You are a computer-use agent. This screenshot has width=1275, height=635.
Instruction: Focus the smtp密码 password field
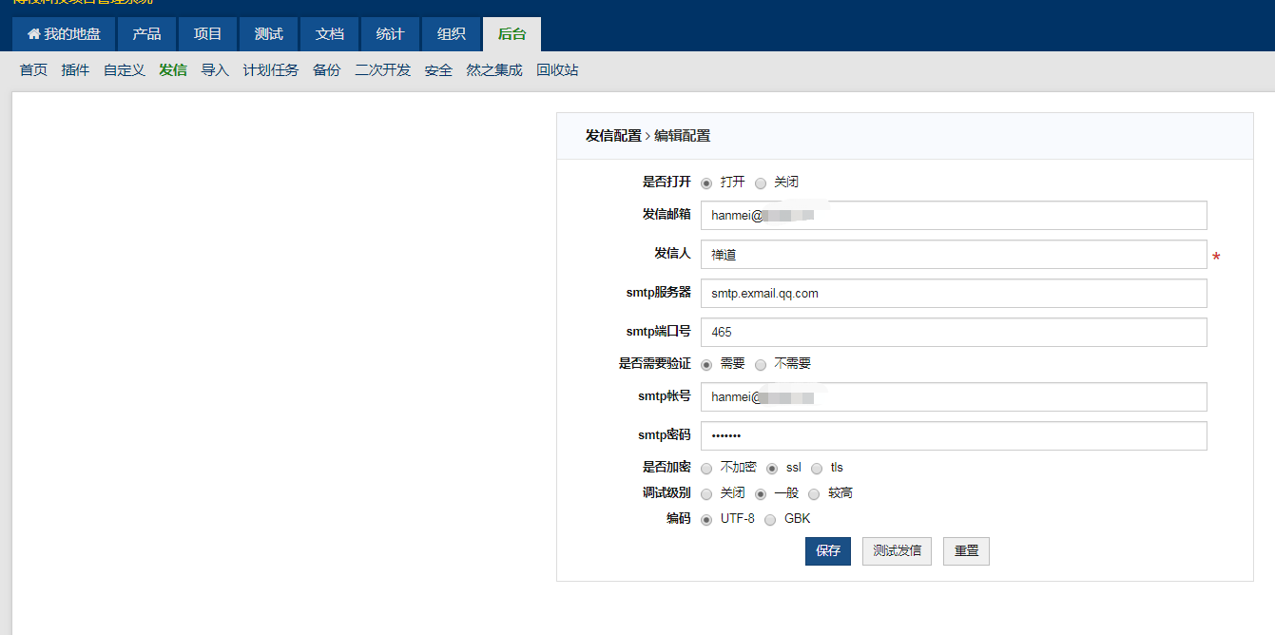[x=953, y=436]
